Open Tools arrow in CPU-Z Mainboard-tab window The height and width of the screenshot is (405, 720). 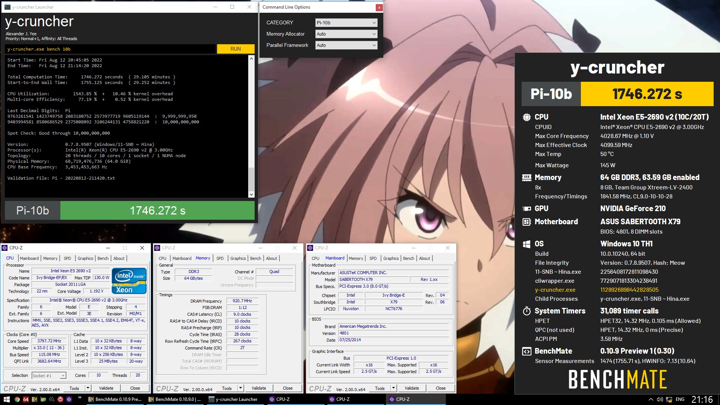tap(394, 388)
